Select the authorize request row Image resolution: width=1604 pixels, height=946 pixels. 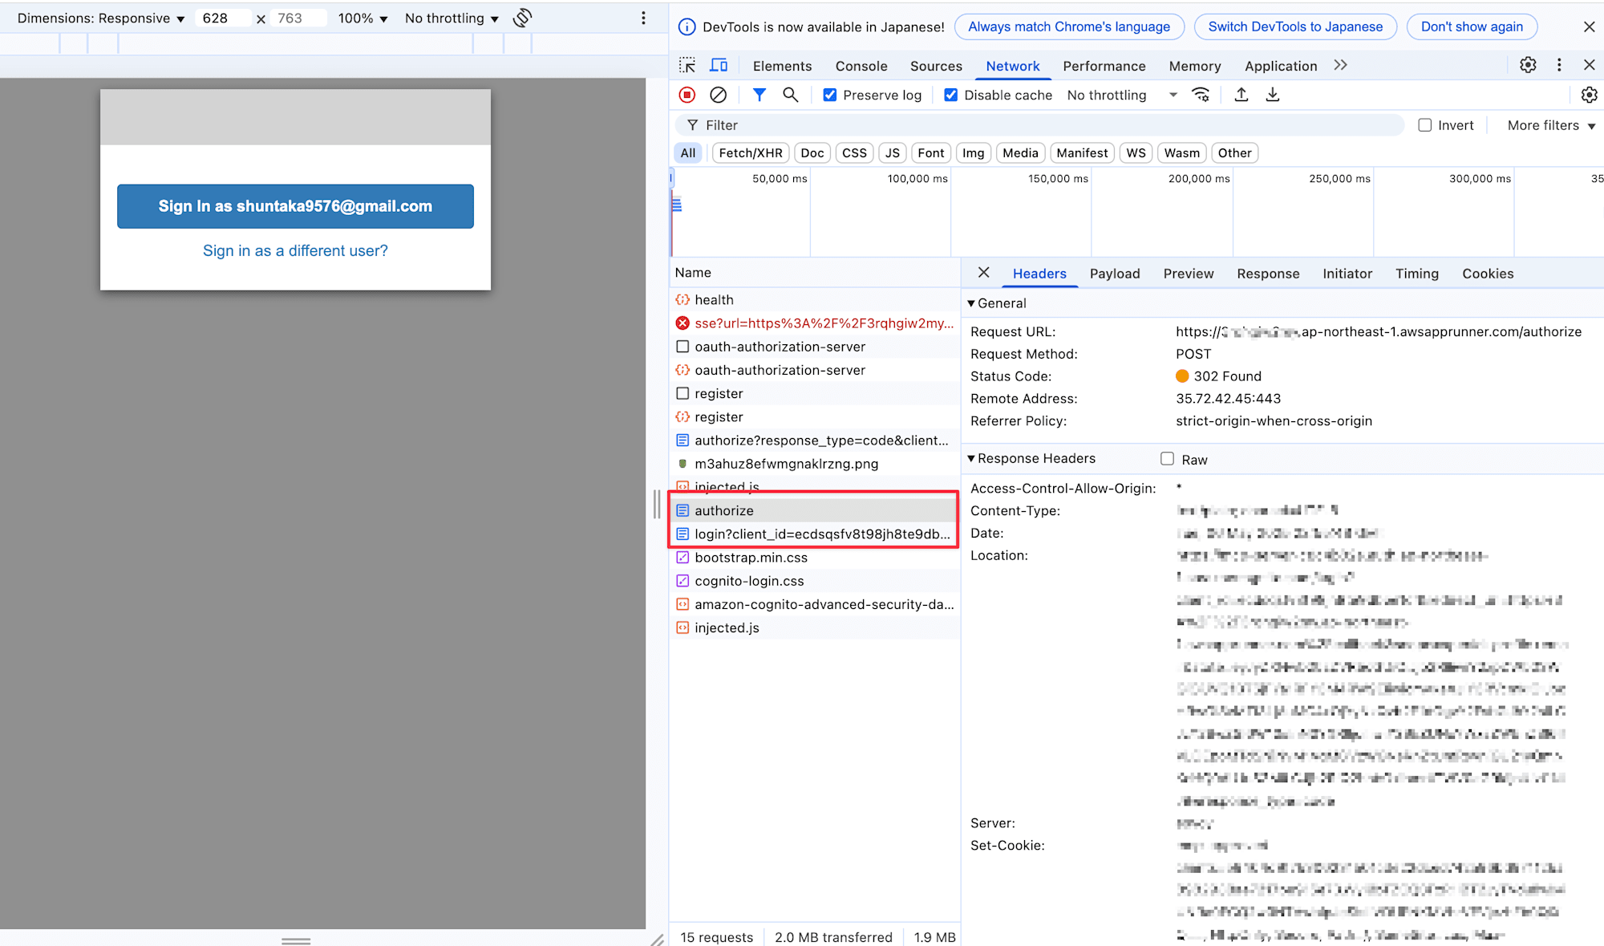click(x=815, y=510)
